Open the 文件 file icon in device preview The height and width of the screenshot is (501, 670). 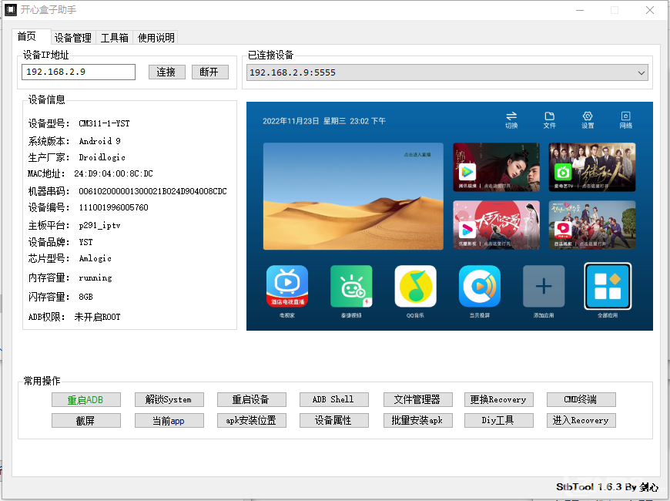tap(550, 119)
